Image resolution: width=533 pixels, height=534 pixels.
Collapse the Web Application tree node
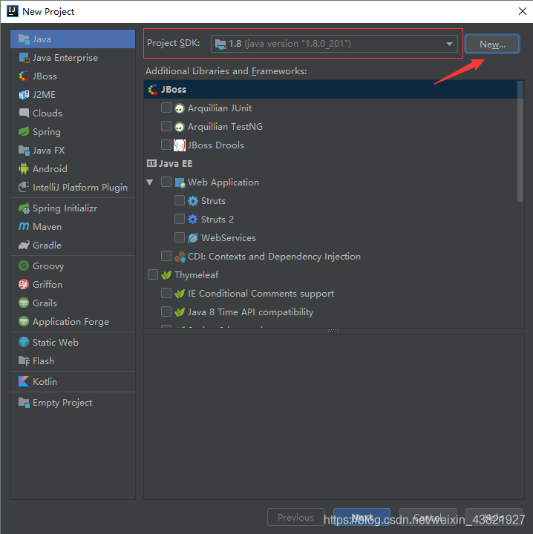point(150,182)
